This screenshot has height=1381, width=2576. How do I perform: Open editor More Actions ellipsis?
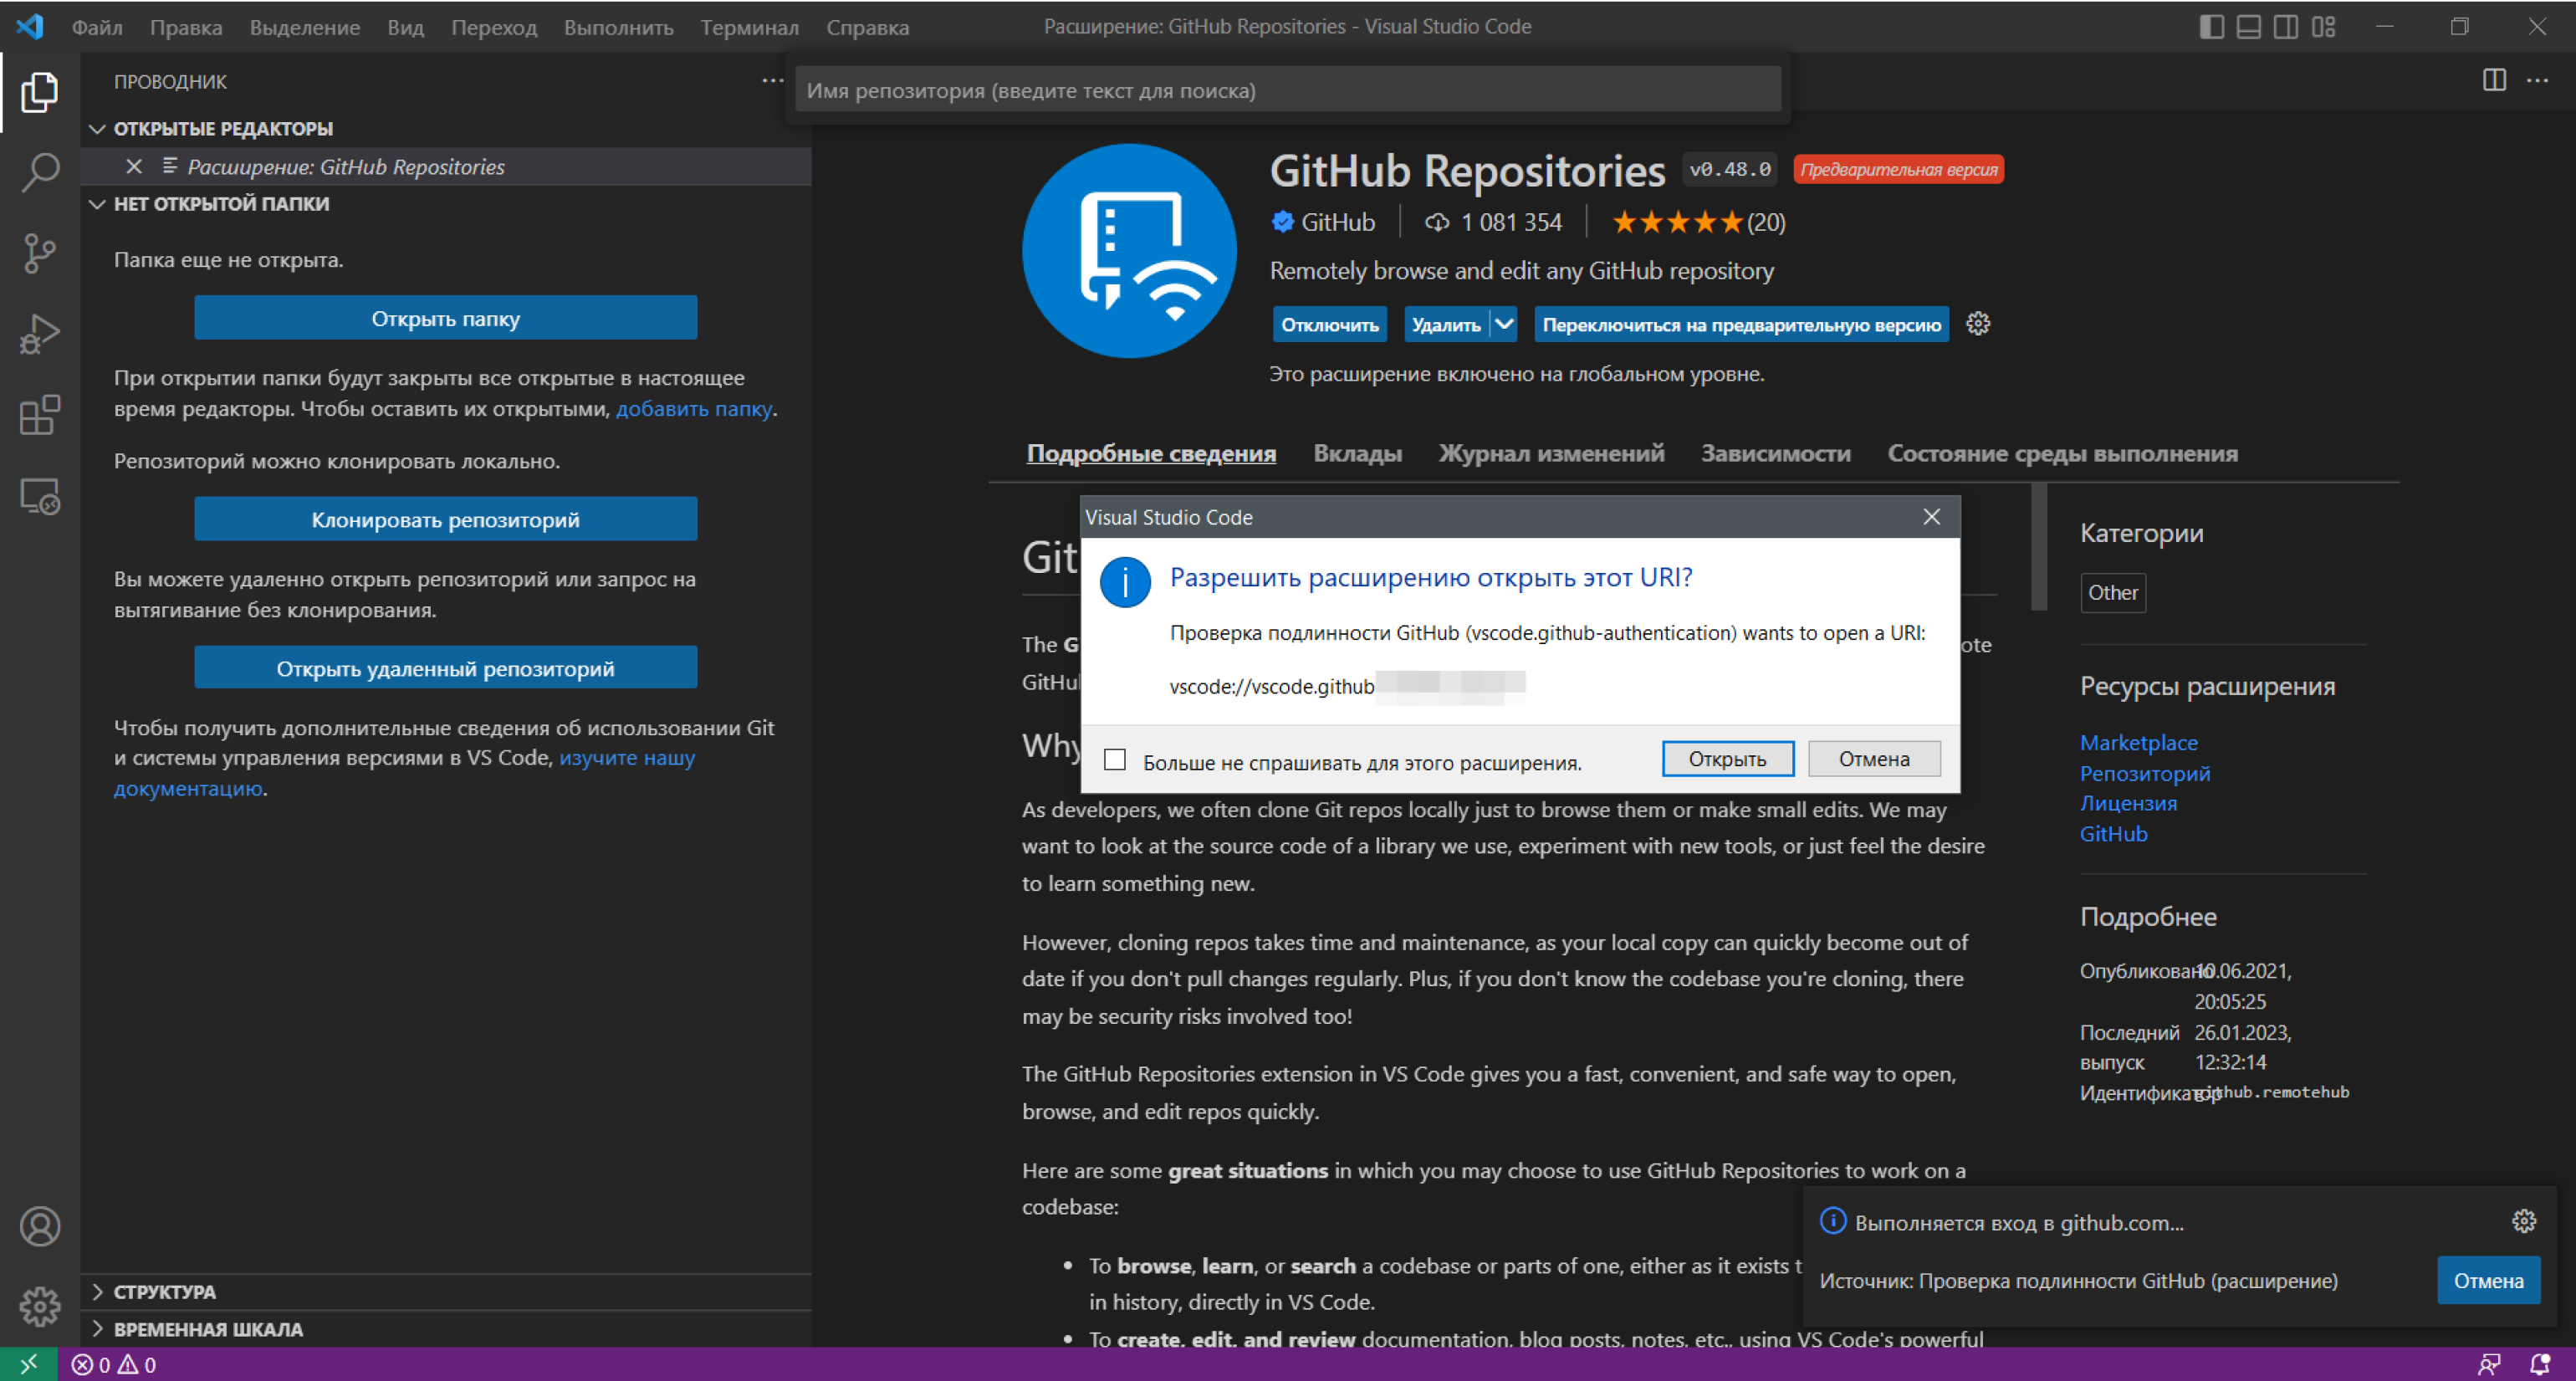point(2538,80)
